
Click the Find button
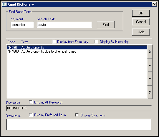(x=106, y=25)
